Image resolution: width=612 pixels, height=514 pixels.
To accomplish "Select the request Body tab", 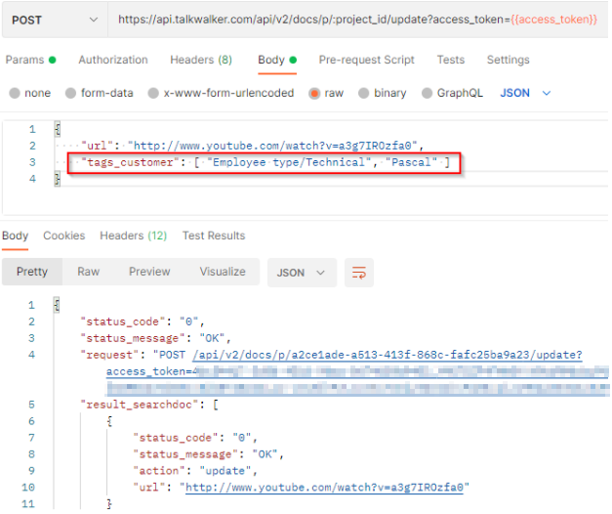I will [x=277, y=60].
